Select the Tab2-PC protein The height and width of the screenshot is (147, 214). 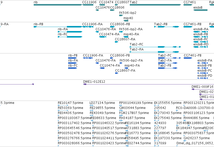[169, 58]
